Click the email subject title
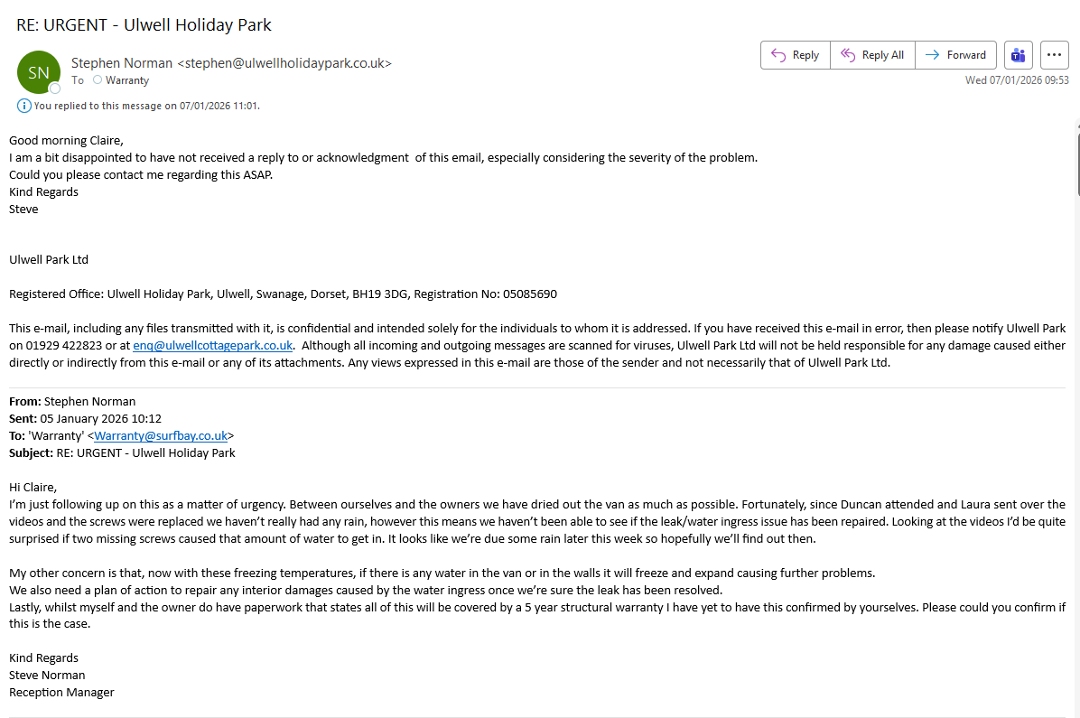The height and width of the screenshot is (718, 1080). coord(144,25)
